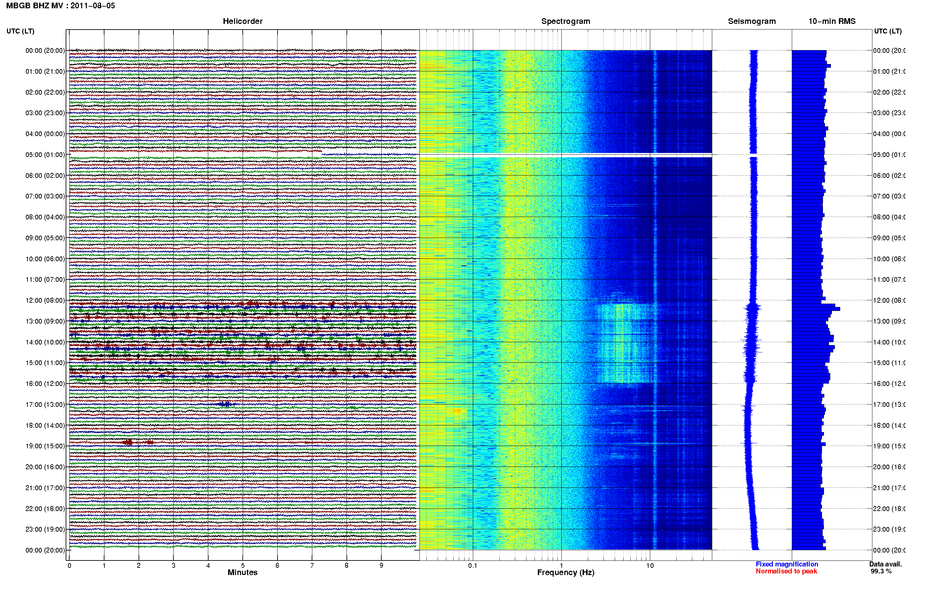Click the left '09:00 (05:00)' time label

[45, 238]
